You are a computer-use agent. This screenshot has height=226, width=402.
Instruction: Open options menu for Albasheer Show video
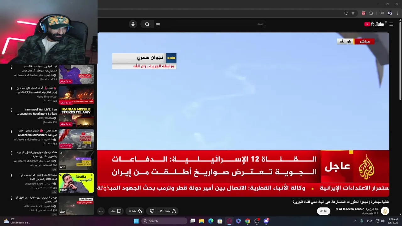pyautogui.click(x=11, y=175)
